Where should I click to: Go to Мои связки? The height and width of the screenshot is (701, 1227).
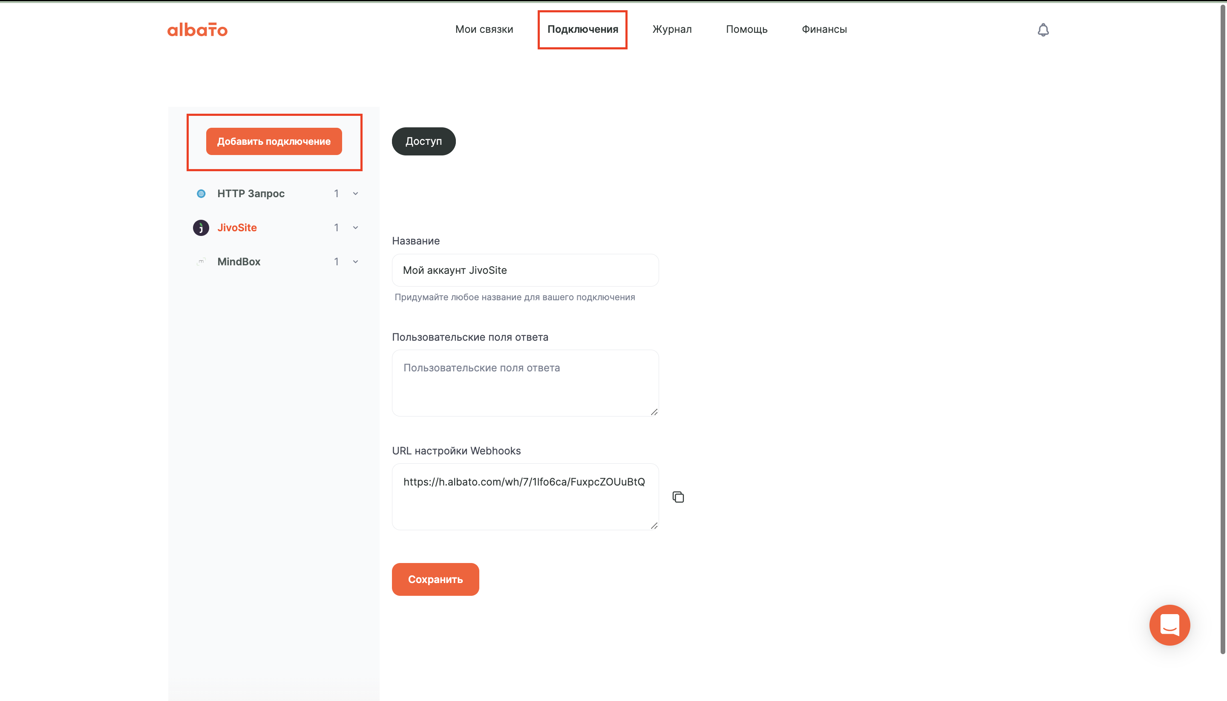point(484,29)
